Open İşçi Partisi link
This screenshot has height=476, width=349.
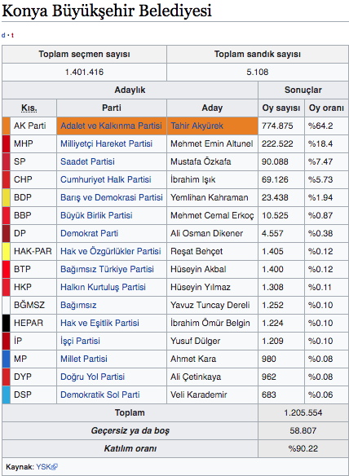(x=80, y=341)
